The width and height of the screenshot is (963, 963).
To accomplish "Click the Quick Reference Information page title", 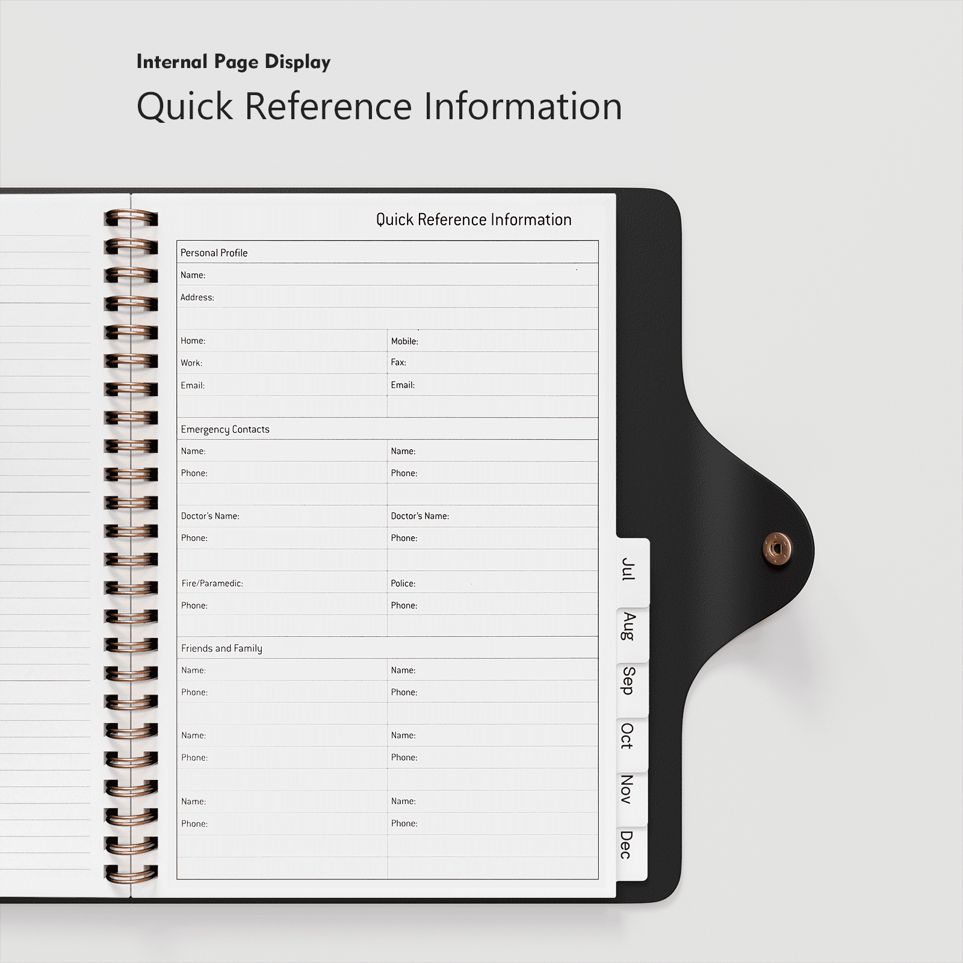I will tap(474, 220).
